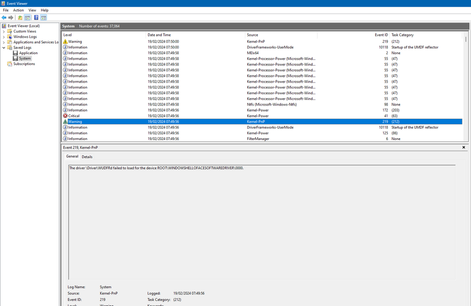Select DriverFrameworks-UserMode row at 07:49:56

pos(262,127)
